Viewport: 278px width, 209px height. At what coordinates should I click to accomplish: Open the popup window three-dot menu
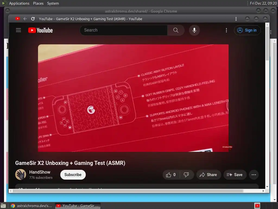tap(236, 19)
